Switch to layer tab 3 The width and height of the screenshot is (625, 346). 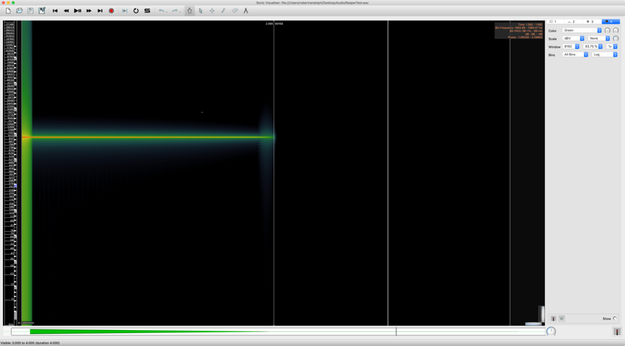[x=590, y=21]
